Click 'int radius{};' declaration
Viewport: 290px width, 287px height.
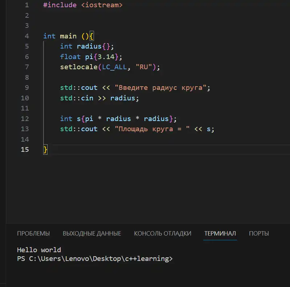pos(87,46)
